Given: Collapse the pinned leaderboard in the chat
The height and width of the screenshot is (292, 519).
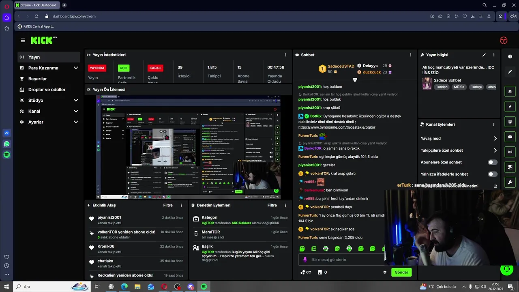Looking at the screenshot, I should 355,80.
